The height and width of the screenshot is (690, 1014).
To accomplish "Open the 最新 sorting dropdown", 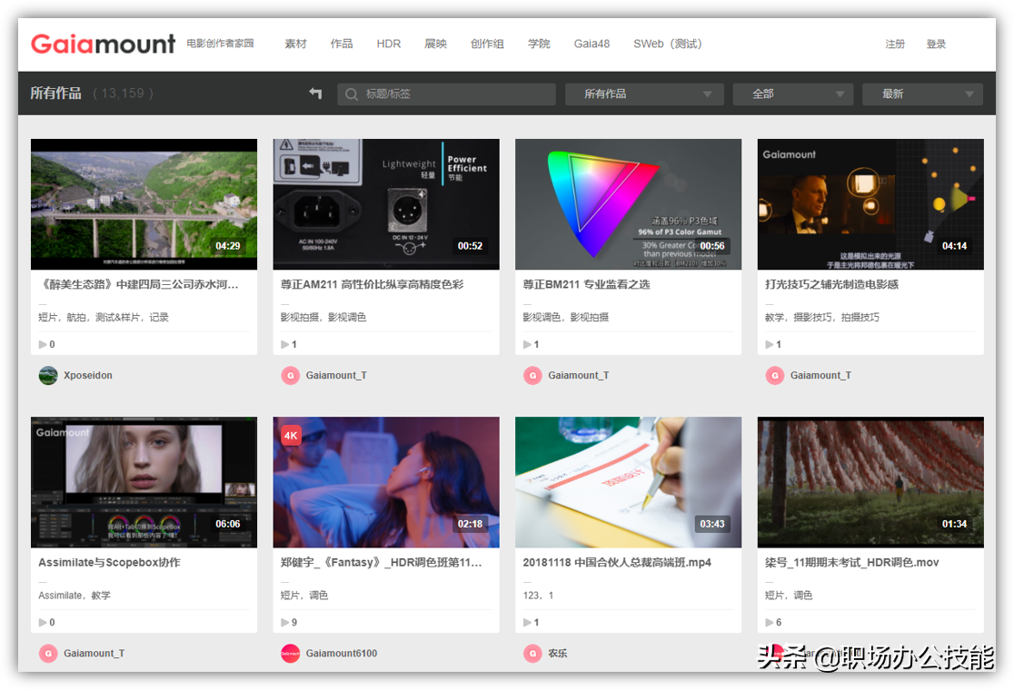I will 921,94.
